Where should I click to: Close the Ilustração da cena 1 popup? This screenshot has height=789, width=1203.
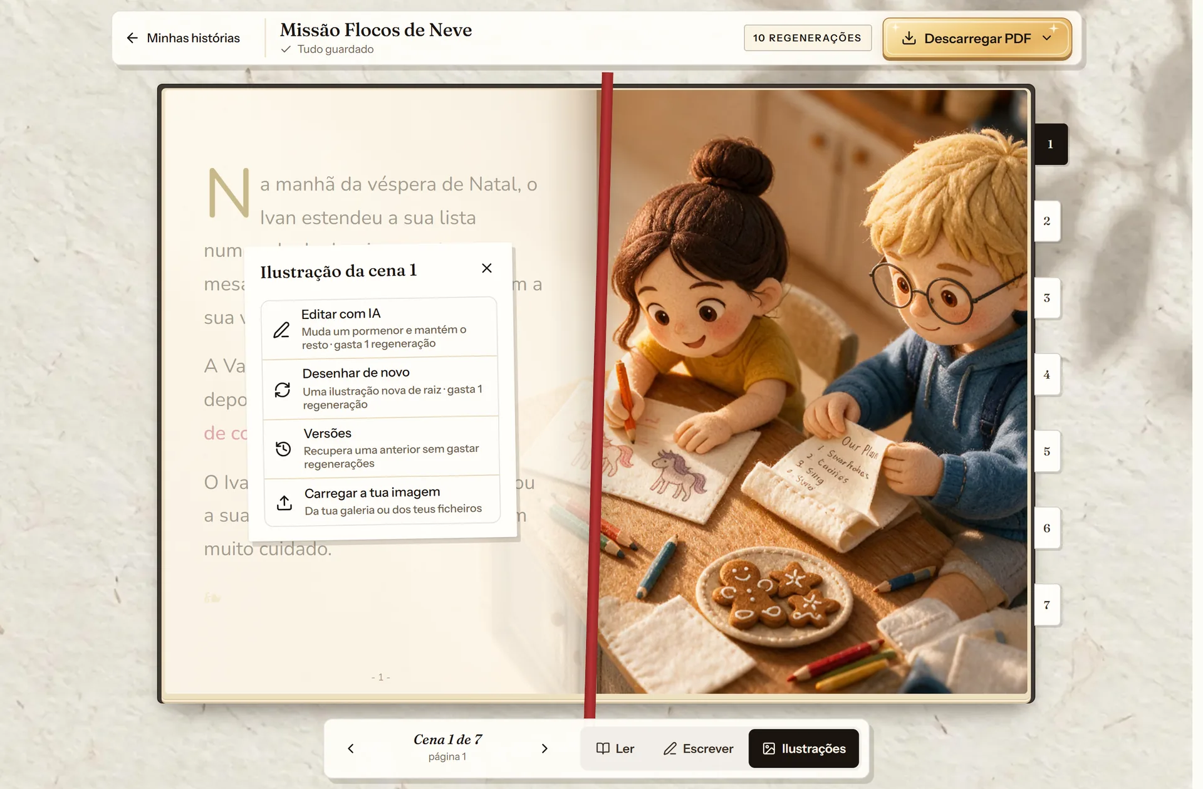tap(487, 268)
